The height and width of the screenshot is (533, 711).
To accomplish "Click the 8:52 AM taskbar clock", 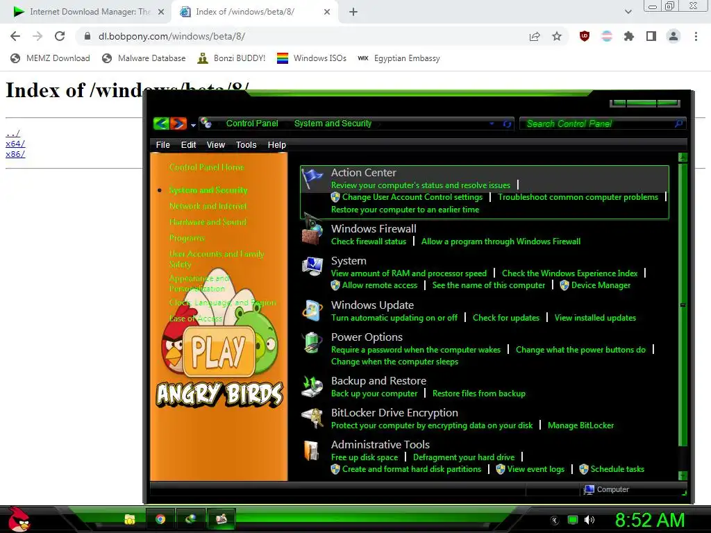I will pyautogui.click(x=650, y=521).
